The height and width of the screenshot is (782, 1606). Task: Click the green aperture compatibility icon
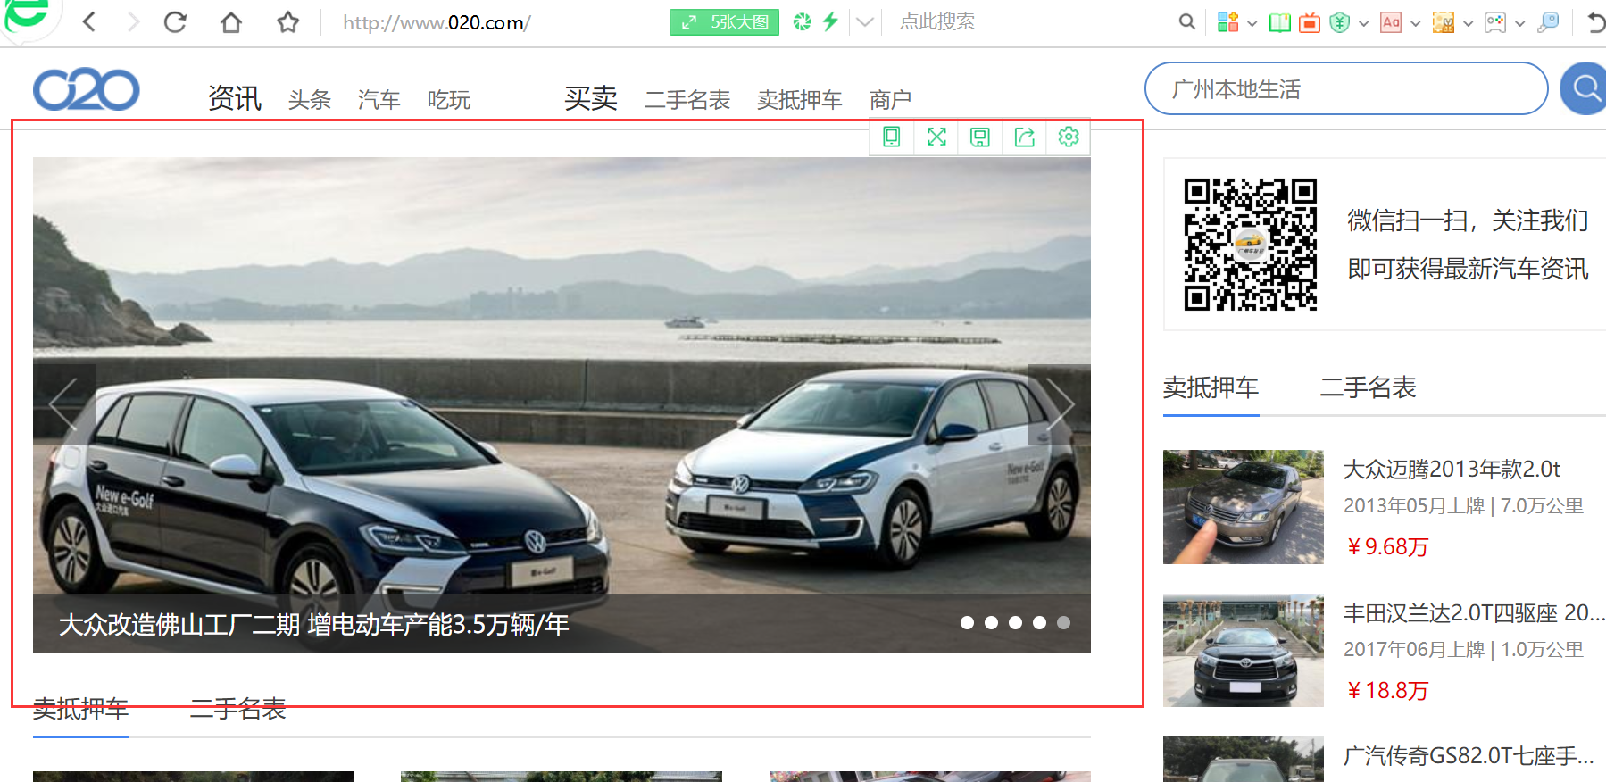point(803,21)
